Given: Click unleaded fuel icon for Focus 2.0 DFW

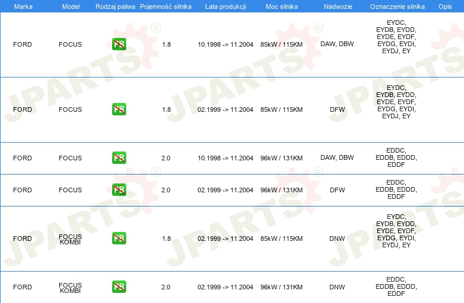Looking at the screenshot, I should coord(119,190).
